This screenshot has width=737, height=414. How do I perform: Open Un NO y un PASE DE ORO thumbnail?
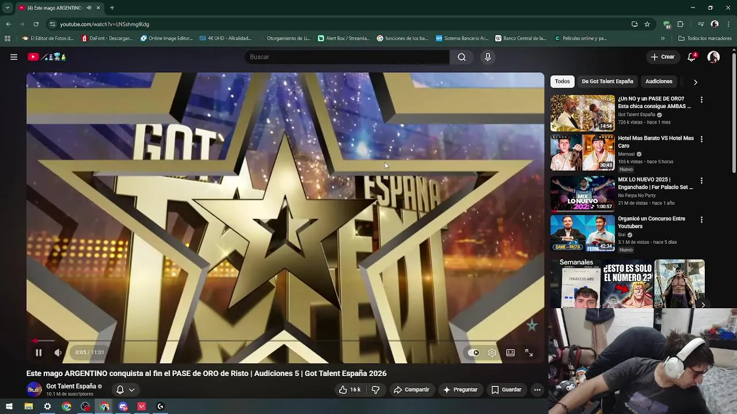pos(583,113)
